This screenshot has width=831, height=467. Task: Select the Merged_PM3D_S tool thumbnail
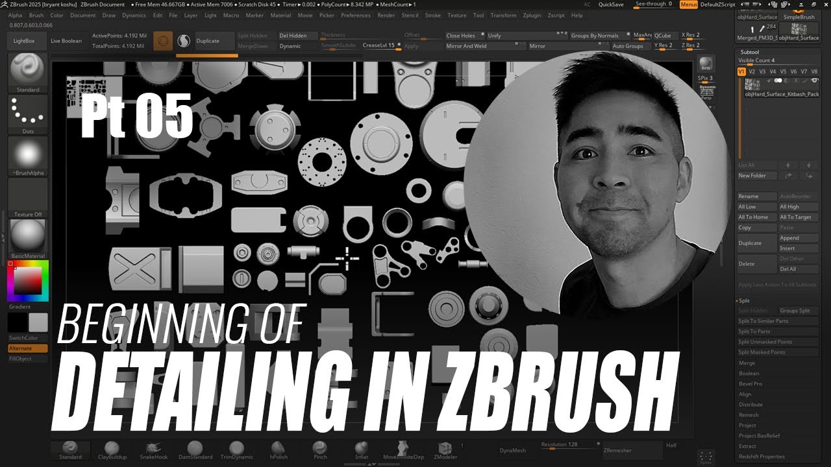pos(756,32)
